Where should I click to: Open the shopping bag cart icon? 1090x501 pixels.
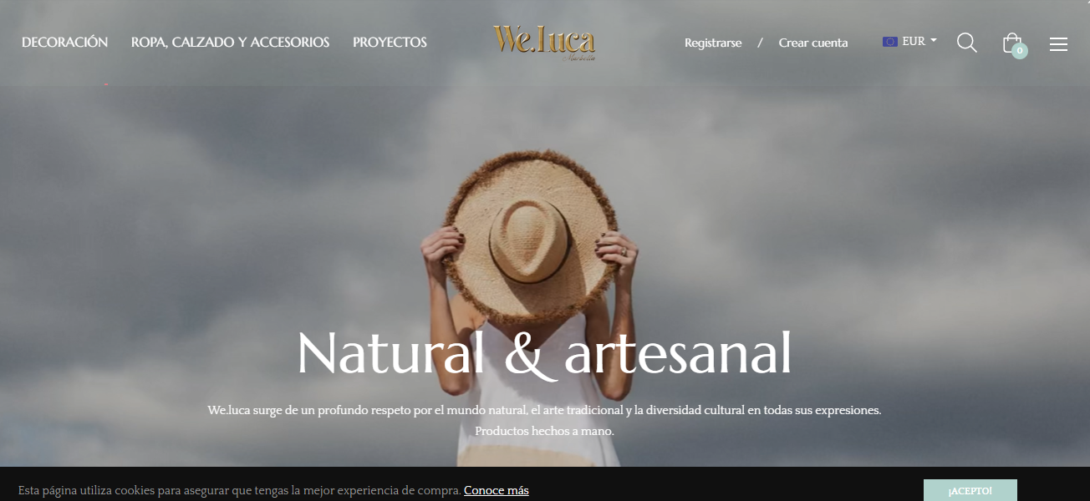(1011, 43)
